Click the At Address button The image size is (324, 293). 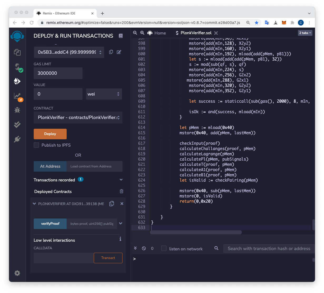pos(50,166)
